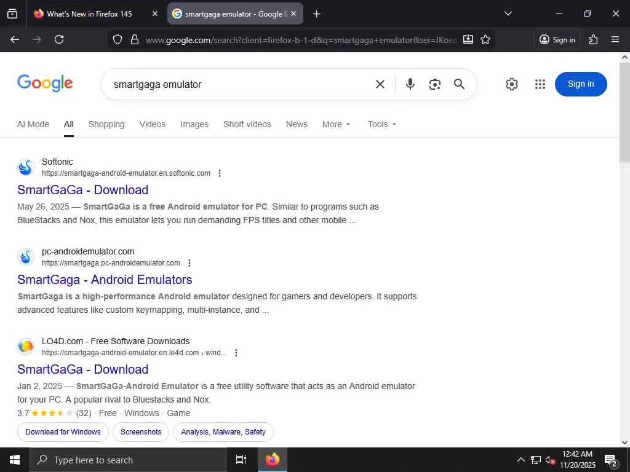
Task: Open Firefox application hamburger menu
Action: [615, 39]
